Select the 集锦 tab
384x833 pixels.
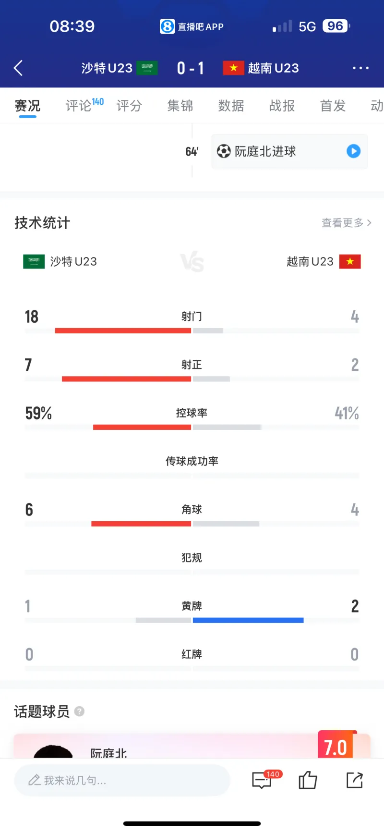180,106
